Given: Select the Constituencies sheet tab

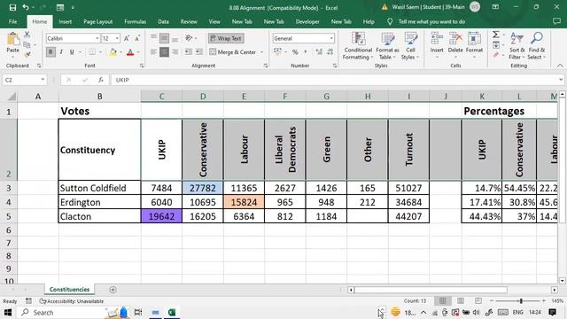Looking at the screenshot, I should 69,290.
